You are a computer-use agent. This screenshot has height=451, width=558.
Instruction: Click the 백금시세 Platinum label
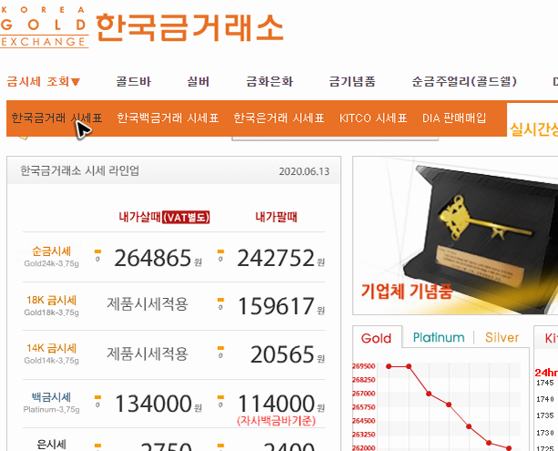(x=52, y=403)
